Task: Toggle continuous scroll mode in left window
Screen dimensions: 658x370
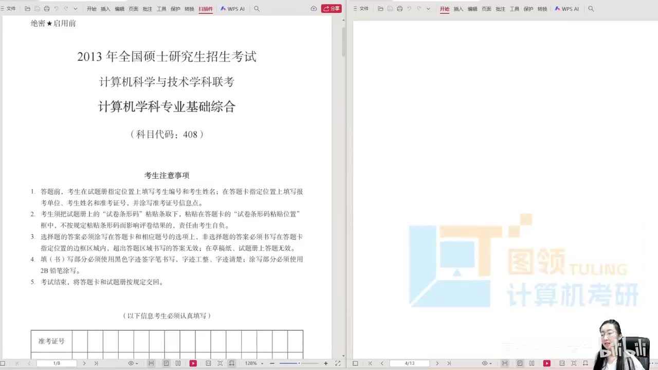Action: (151, 363)
